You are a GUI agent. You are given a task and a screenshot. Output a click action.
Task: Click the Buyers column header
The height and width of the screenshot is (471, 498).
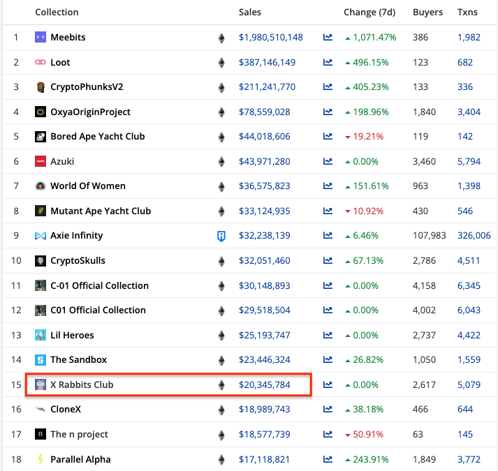(x=427, y=12)
